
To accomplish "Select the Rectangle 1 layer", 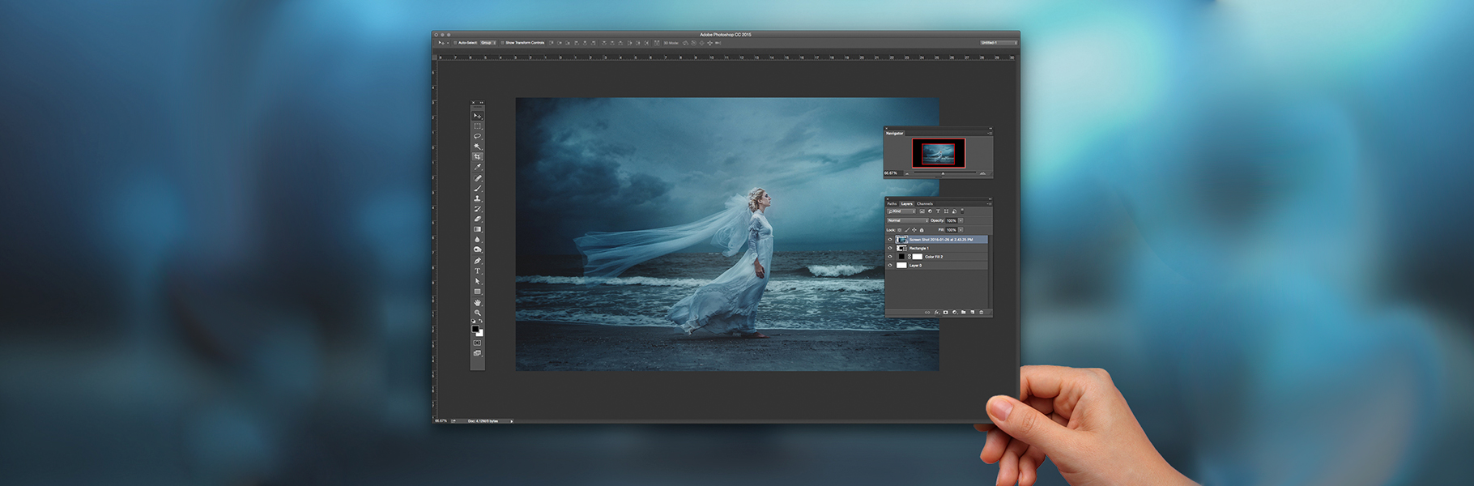I will (938, 249).
